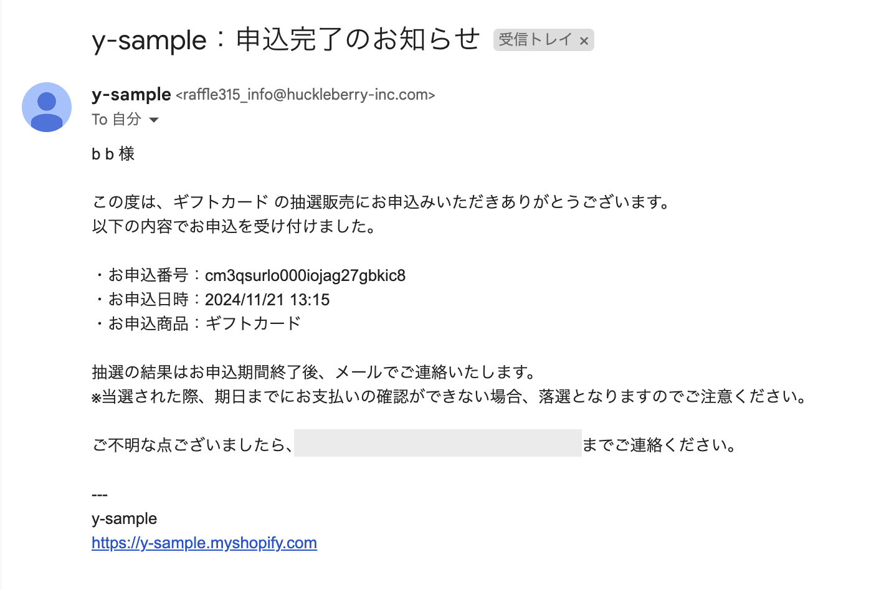Open the y-sample.myshopify.com link
This screenshot has width=889, height=590.
[204, 543]
